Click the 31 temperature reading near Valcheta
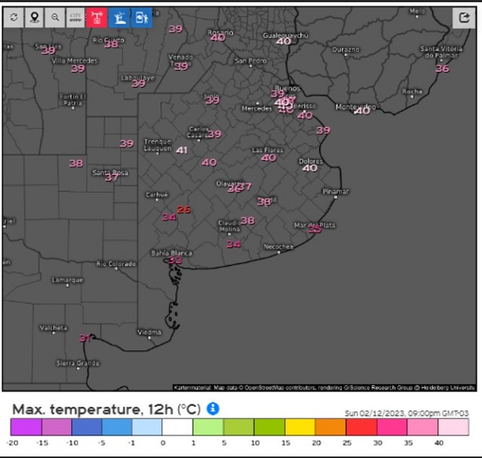The width and height of the screenshot is (482, 458). [x=85, y=338]
